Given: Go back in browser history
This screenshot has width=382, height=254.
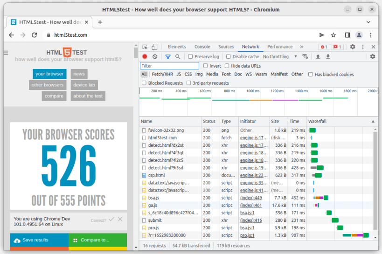Looking at the screenshot, I should click(12, 35).
